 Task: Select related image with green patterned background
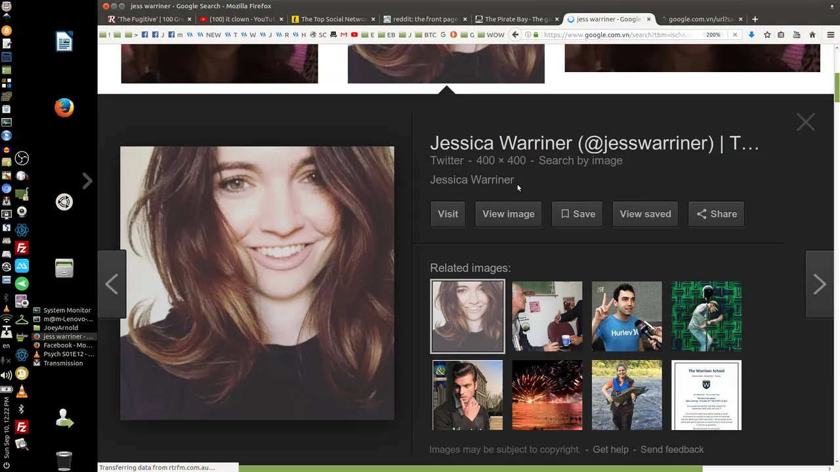click(706, 316)
